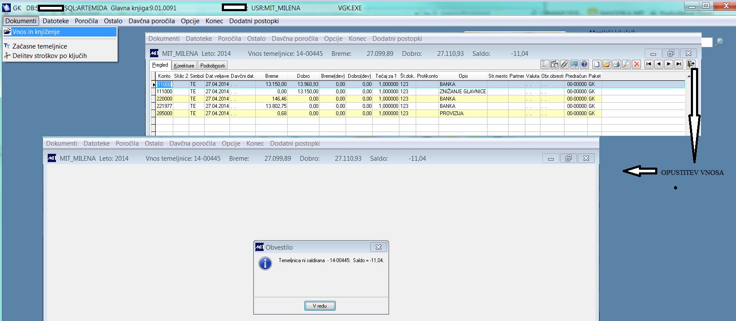Open the blue help question mark icon
This screenshot has height=321, width=736.
584,64
